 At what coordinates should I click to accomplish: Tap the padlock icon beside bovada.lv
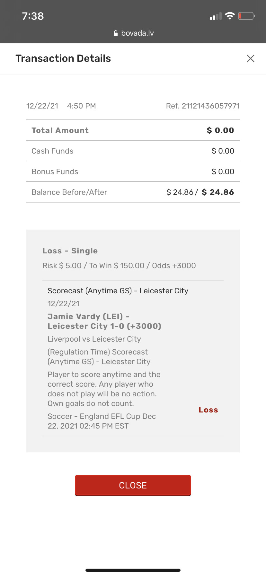point(116,33)
